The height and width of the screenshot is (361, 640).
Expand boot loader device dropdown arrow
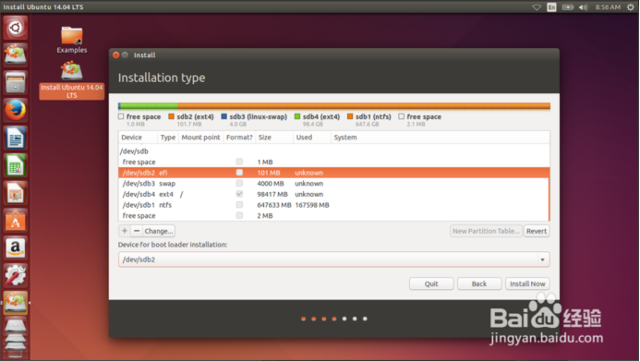pos(542,259)
